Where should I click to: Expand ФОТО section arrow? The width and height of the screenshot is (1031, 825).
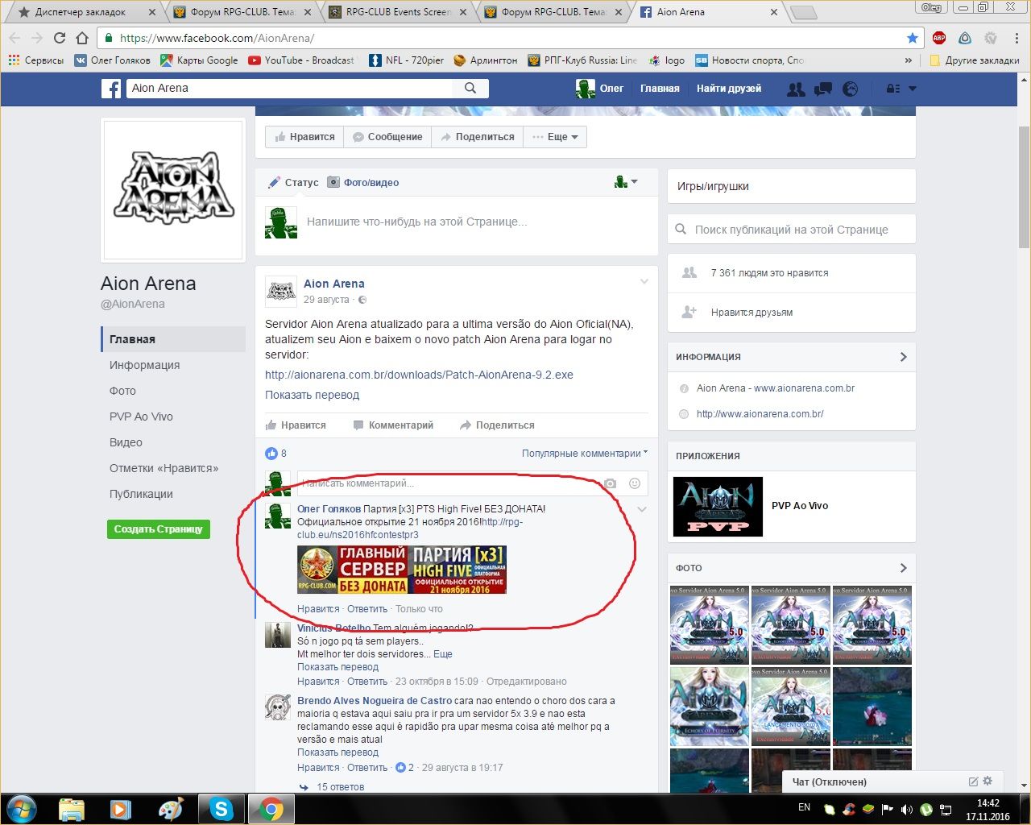pyautogui.click(x=903, y=568)
